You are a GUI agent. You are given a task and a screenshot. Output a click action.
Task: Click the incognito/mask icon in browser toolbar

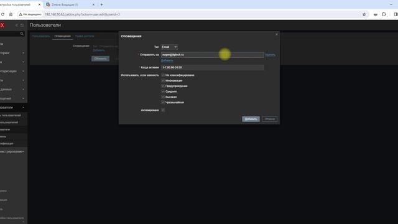click(x=376, y=14)
